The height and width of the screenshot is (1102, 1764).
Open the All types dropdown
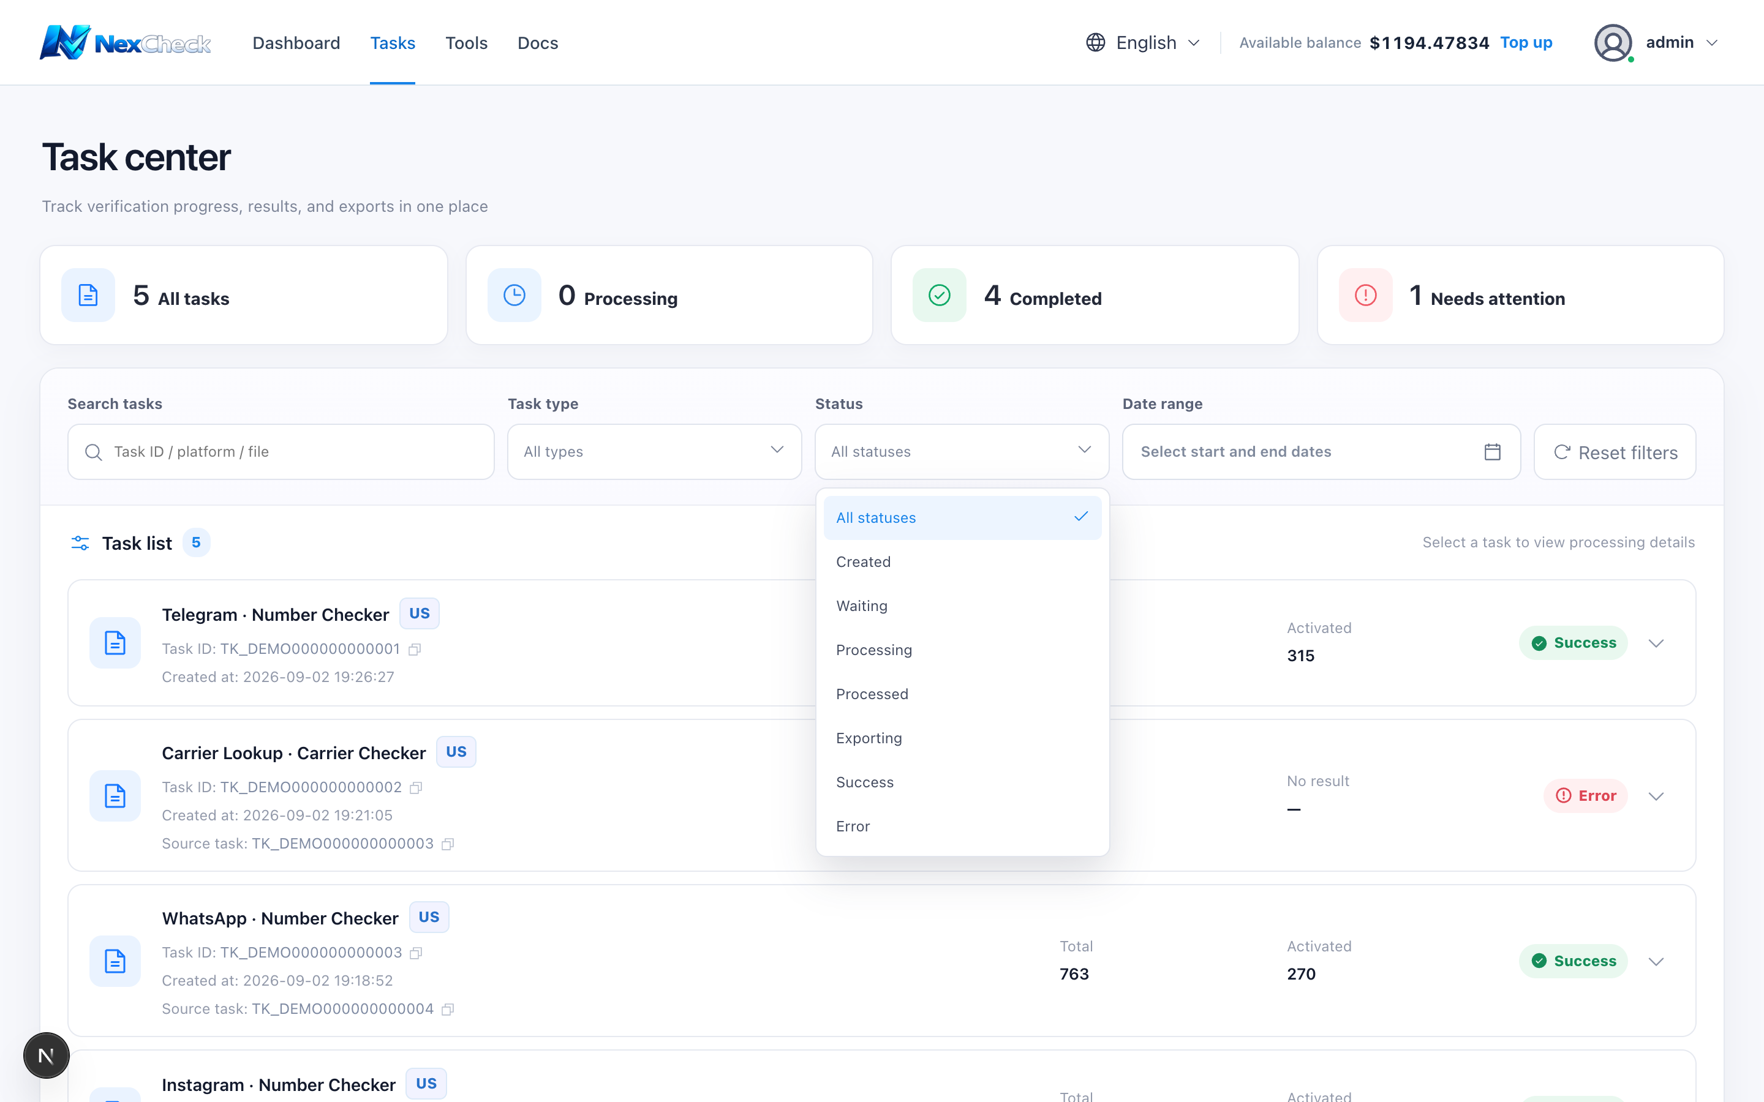point(655,452)
